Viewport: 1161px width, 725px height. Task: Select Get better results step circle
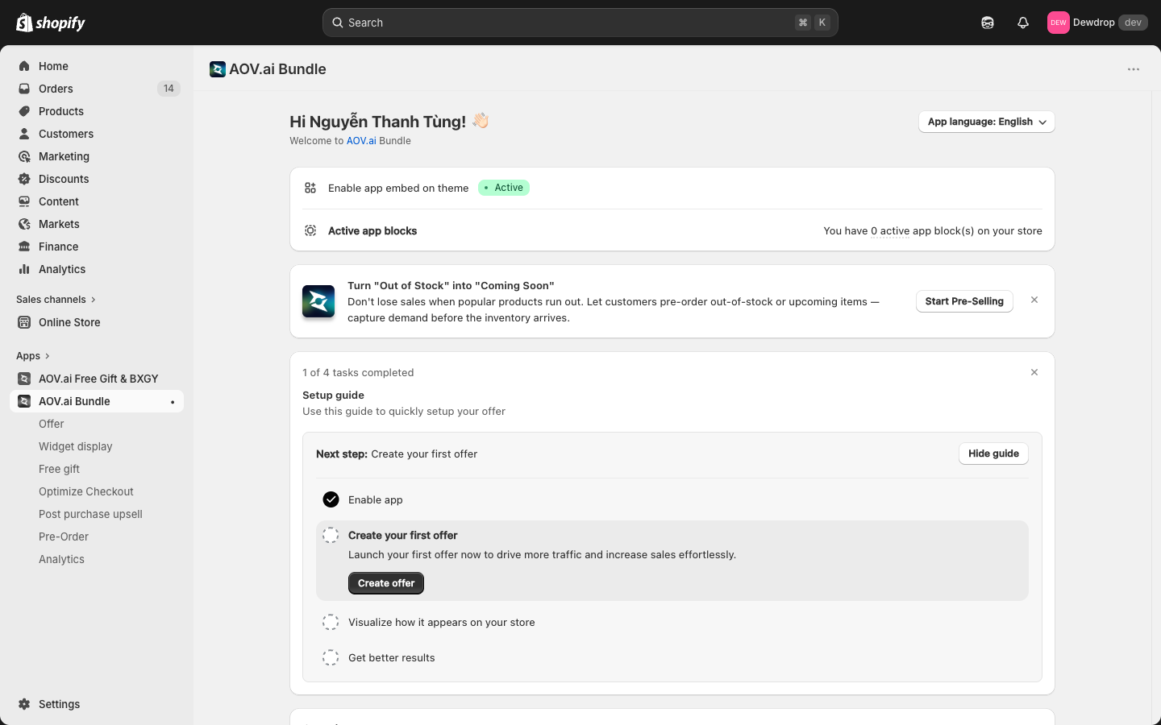point(331,657)
